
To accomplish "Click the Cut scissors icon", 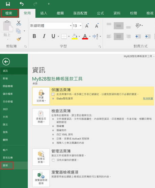I will (19, 23).
